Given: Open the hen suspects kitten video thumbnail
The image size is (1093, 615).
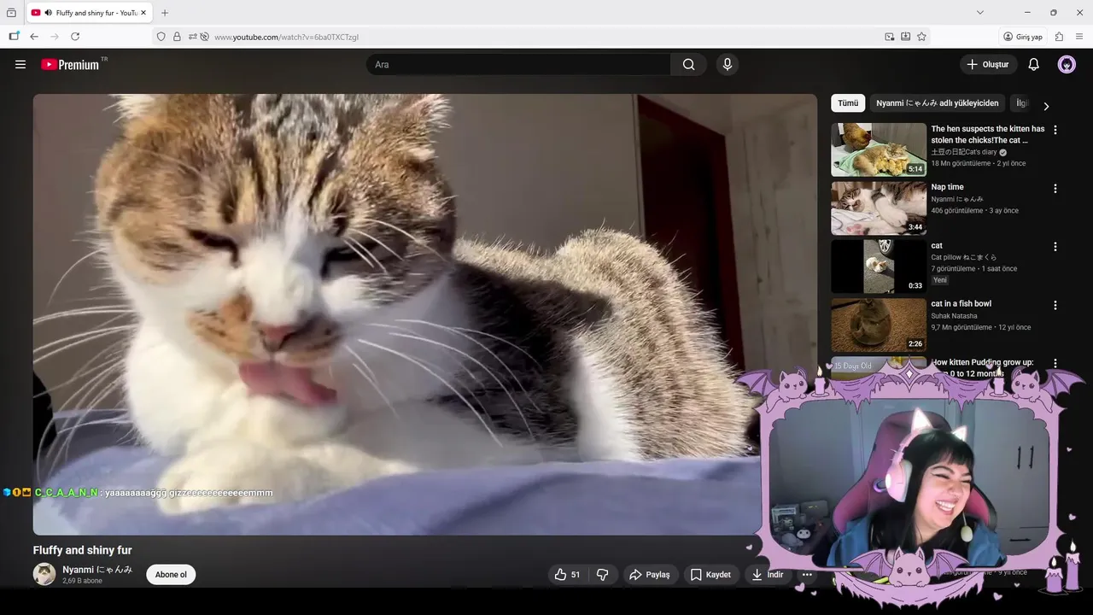Looking at the screenshot, I should click(x=879, y=149).
